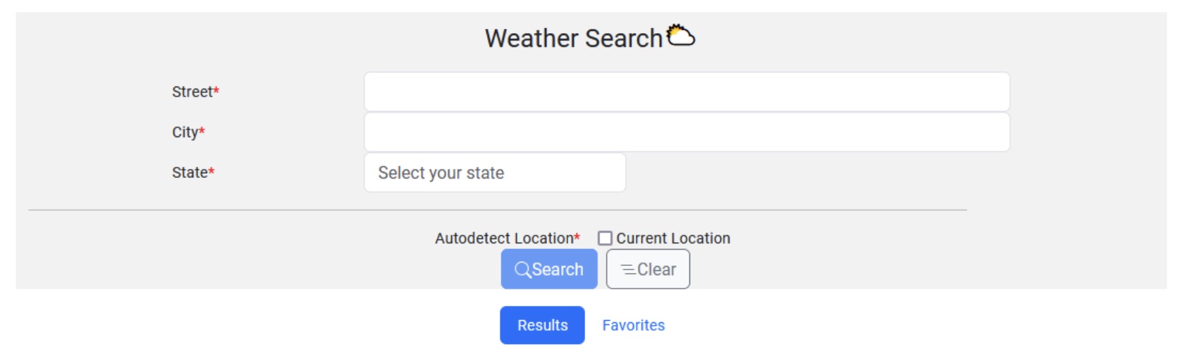Click the State field label
This screenshot has height=356, width=1187.
189,172
